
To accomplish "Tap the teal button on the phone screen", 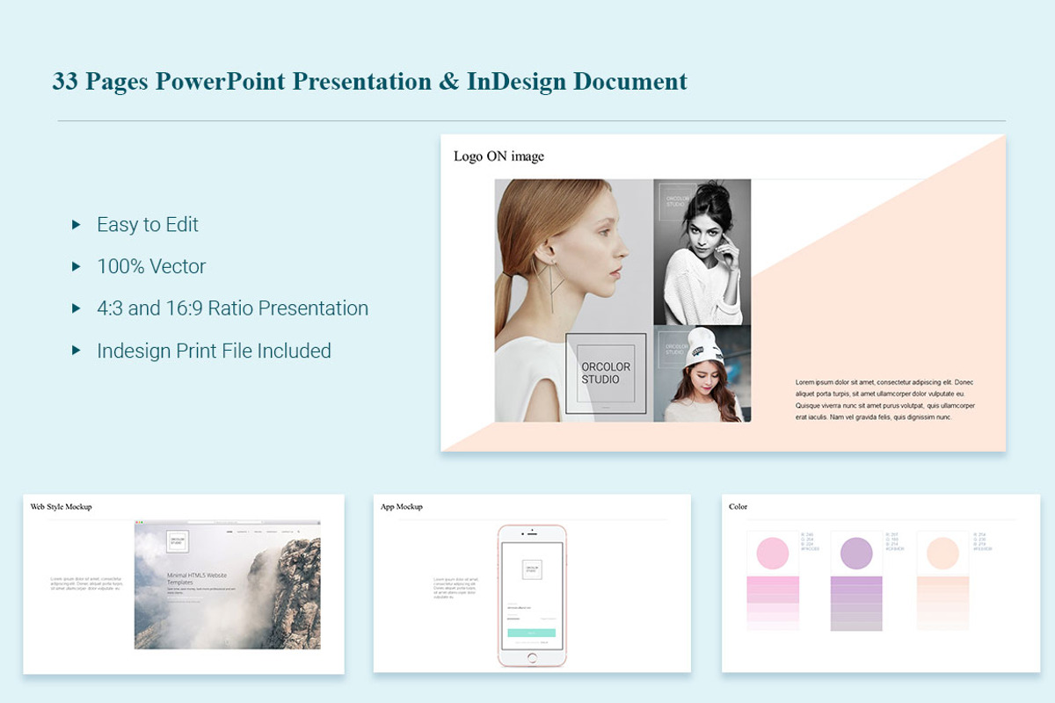I will 532,633.
